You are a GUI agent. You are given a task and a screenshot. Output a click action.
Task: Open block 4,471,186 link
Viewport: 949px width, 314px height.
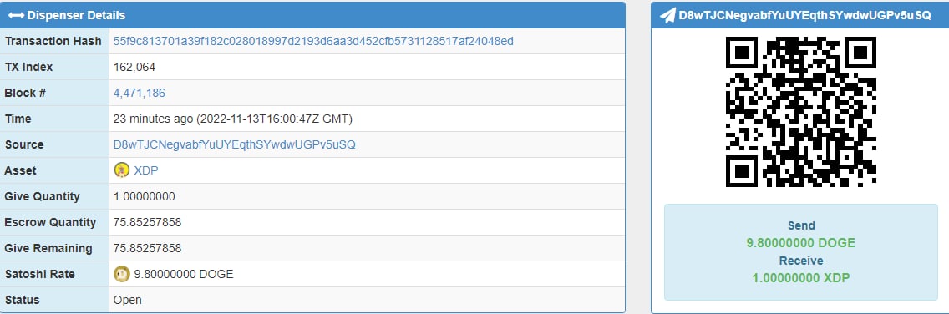pos(140,94)
